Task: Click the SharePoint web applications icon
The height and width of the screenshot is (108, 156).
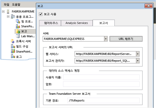Action: pos(18,26)
